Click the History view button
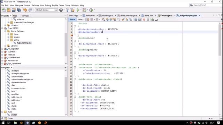223x125 pixels. pyautogui.click(x=80, y=19)
